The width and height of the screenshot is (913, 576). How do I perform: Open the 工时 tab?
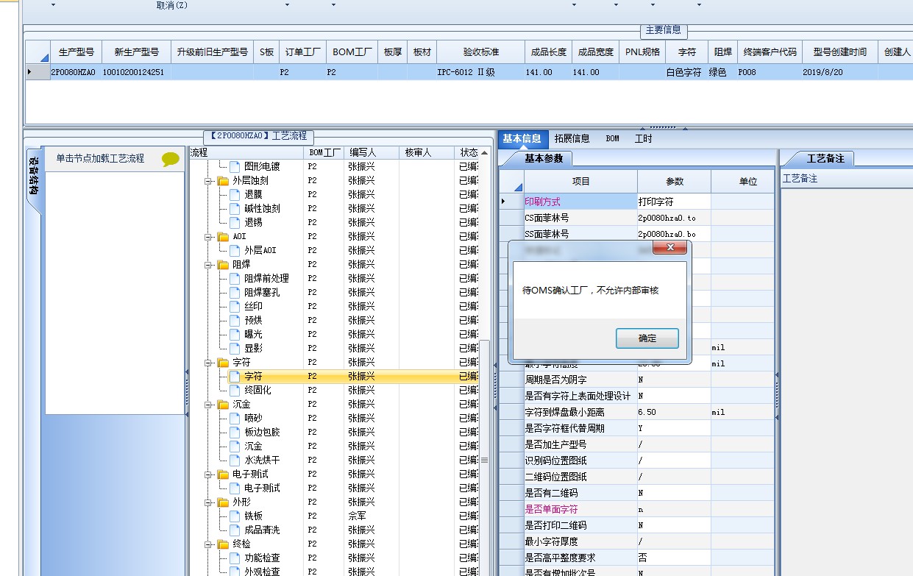(x=644, y=138)
